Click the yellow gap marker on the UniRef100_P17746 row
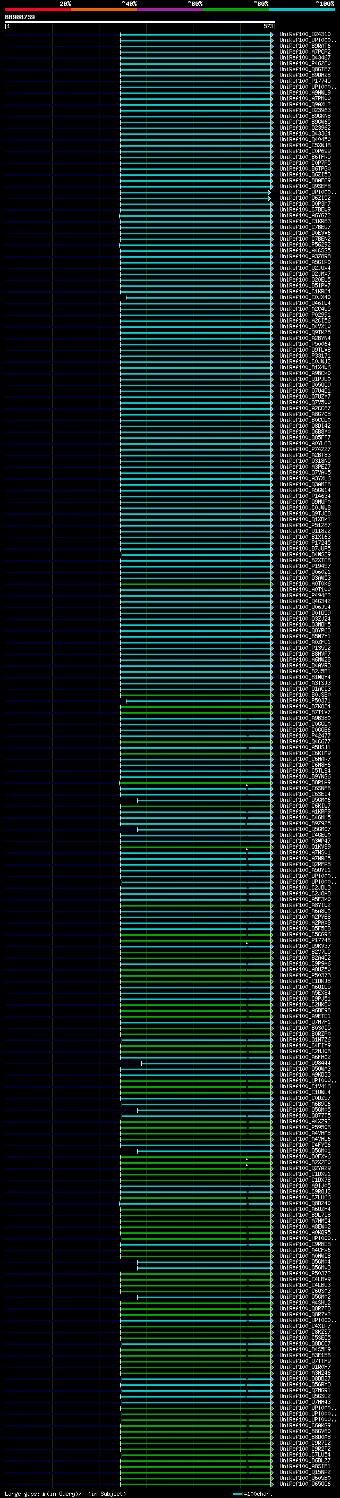The height and width of the screenshot is (1498, 340). pyautogui.click(x=246, y=943)
